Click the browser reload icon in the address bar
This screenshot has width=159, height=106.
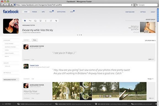pos(132,5)
